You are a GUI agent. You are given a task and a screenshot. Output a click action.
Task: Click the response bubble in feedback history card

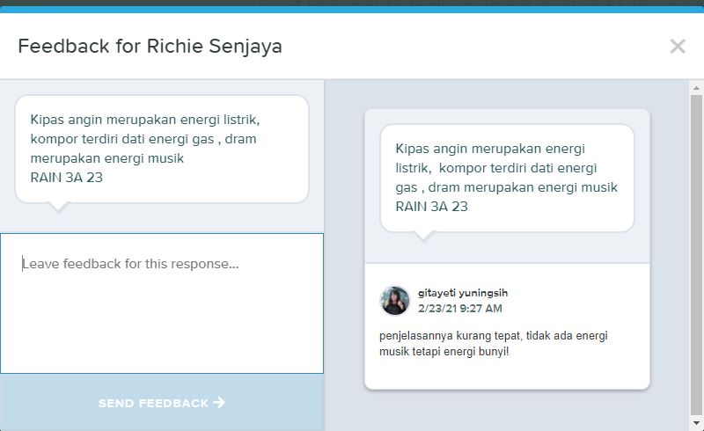click(507, 178)
